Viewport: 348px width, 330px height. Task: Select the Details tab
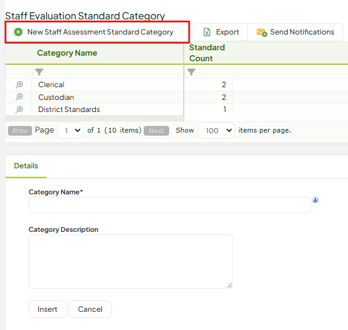26,166
